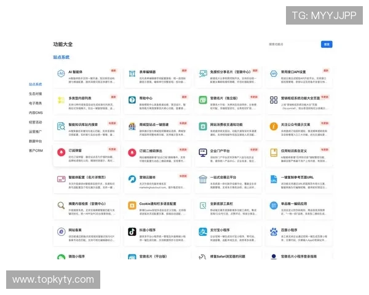Image resolution: width=369 pixels, height=295 pixels.
Task: Open 内容CMS sidebar category
Action: [x=36, y=113]
